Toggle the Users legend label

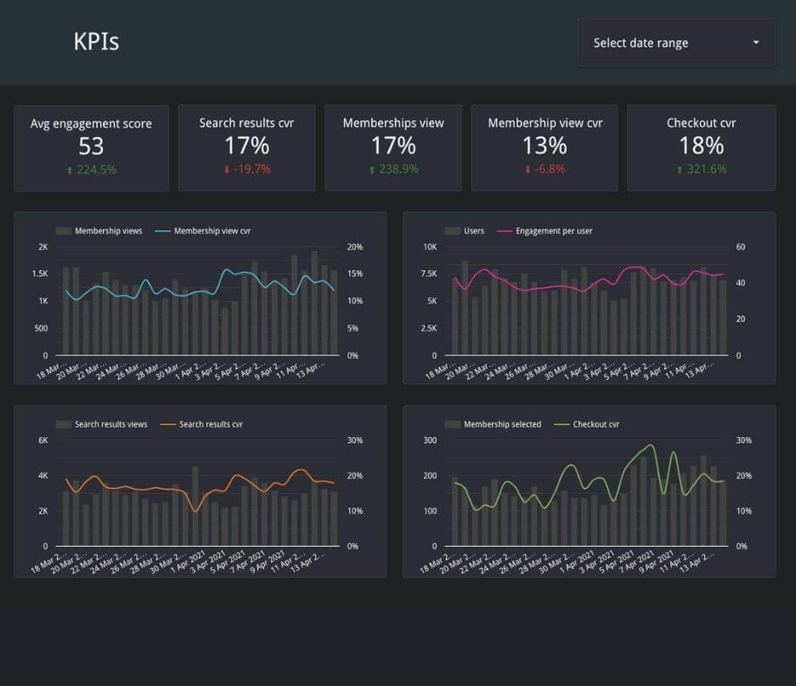474,231
